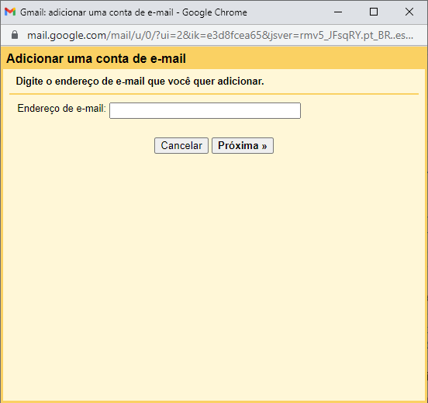Click the mail.google.com domain in address bar
The width and height of the screenshot is (428, 403).
coord(67,35)
